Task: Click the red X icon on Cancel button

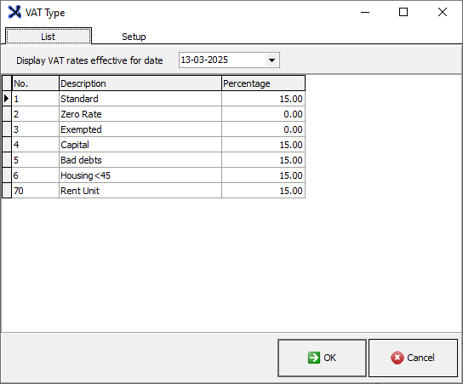Action: 397,358
